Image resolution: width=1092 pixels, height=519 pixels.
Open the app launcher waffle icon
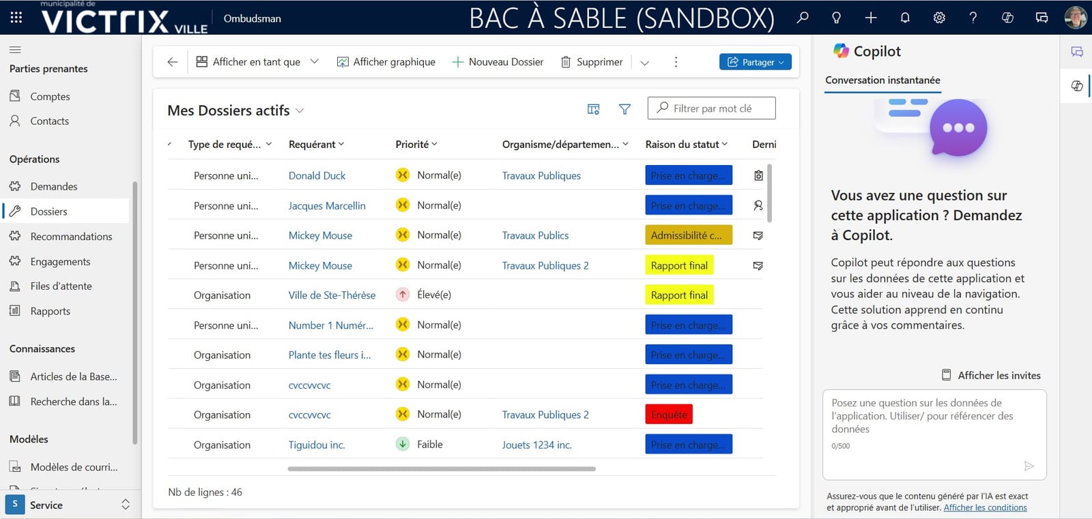(x=16, y=18)
